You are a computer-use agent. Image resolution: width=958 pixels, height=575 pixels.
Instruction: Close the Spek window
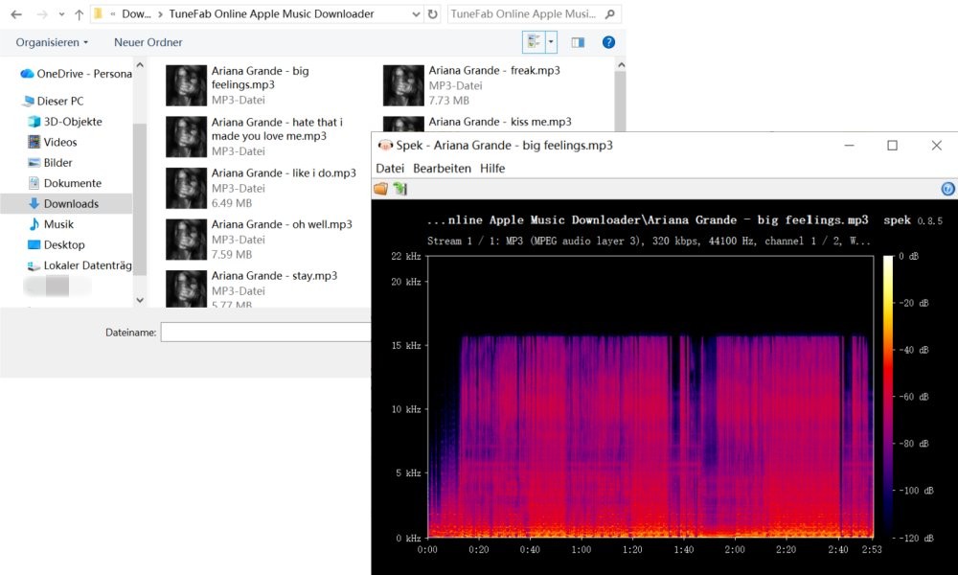(936, 146)
